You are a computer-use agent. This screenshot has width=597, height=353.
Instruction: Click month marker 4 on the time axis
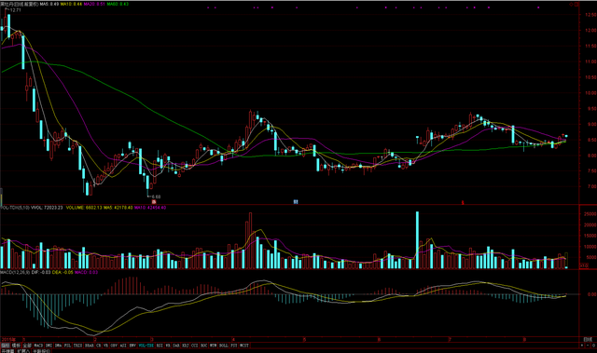point(233,339)
